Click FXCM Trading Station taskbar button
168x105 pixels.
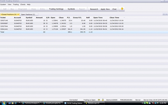(73, 103)
